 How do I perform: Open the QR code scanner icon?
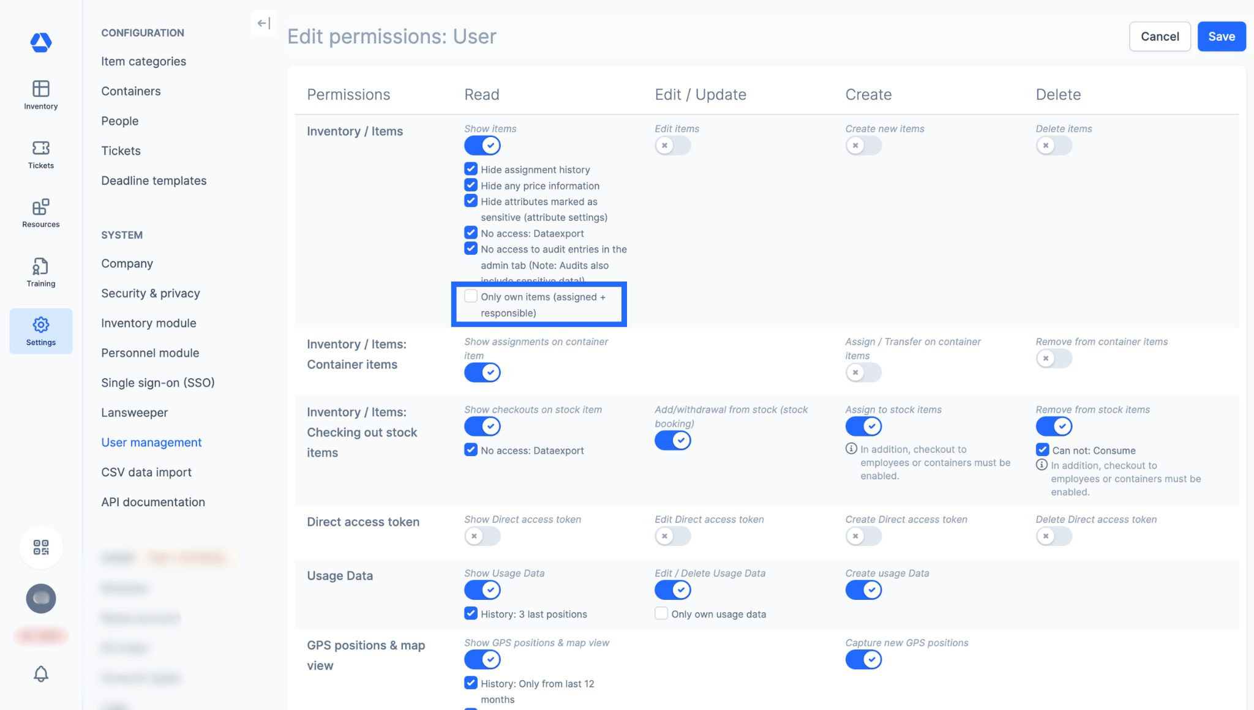41,547
